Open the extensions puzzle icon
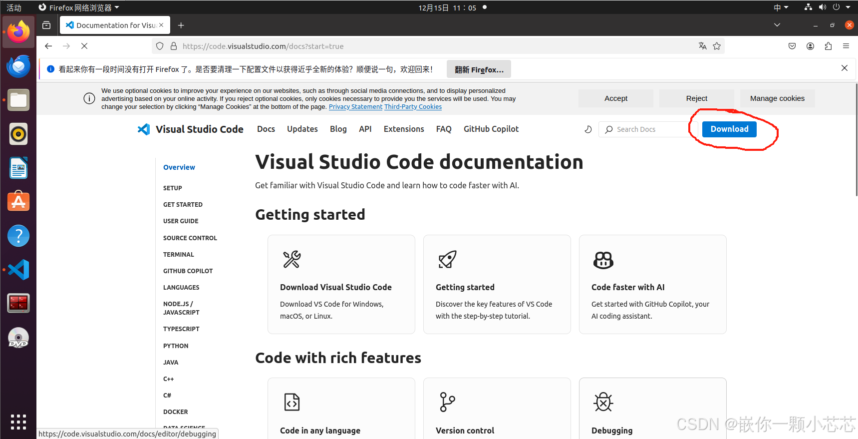Screen dimensions: 858x439 (x=828, y=46)
